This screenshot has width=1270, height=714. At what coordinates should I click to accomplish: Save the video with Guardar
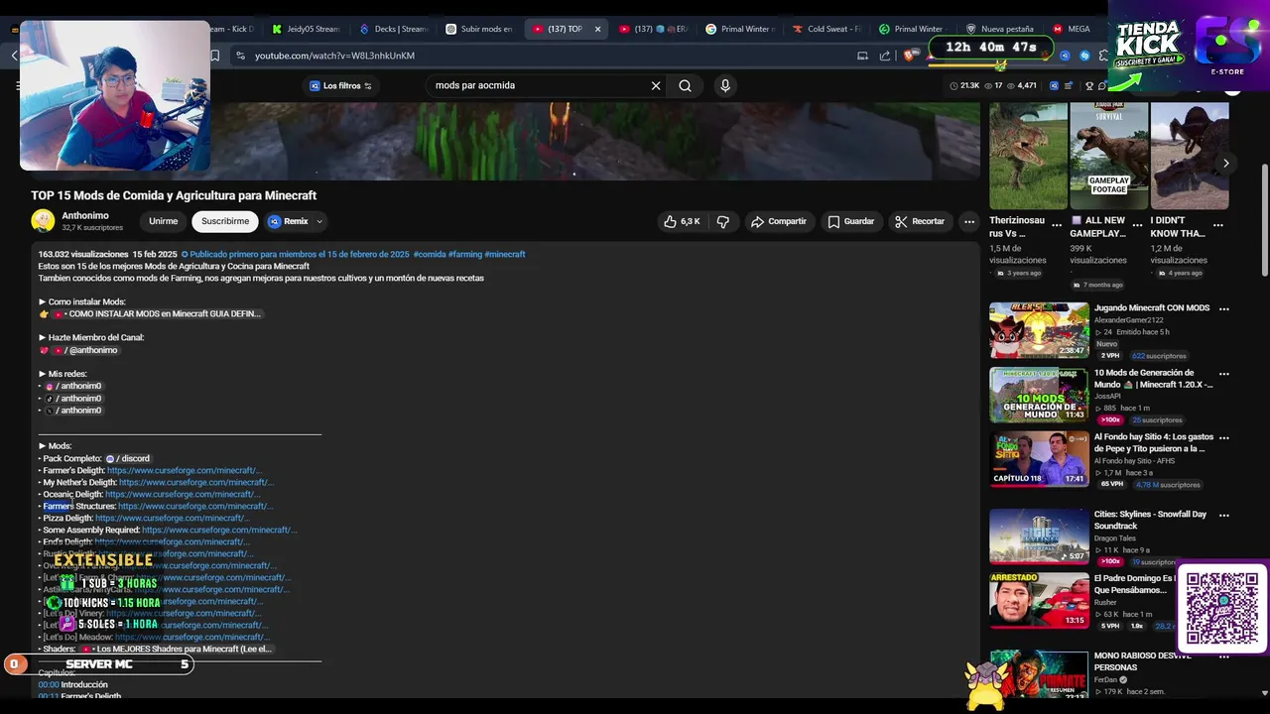point(851,221)
